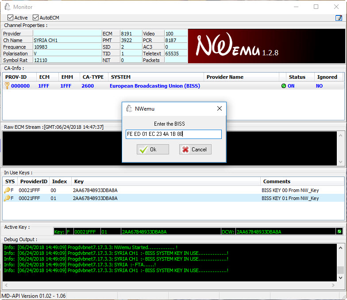
Task: Select European Broadcasting Union (BISS) row
Action: point(173,86)
